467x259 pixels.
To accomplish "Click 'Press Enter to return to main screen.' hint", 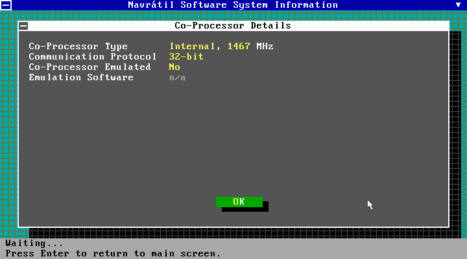I will click(113, 254).
